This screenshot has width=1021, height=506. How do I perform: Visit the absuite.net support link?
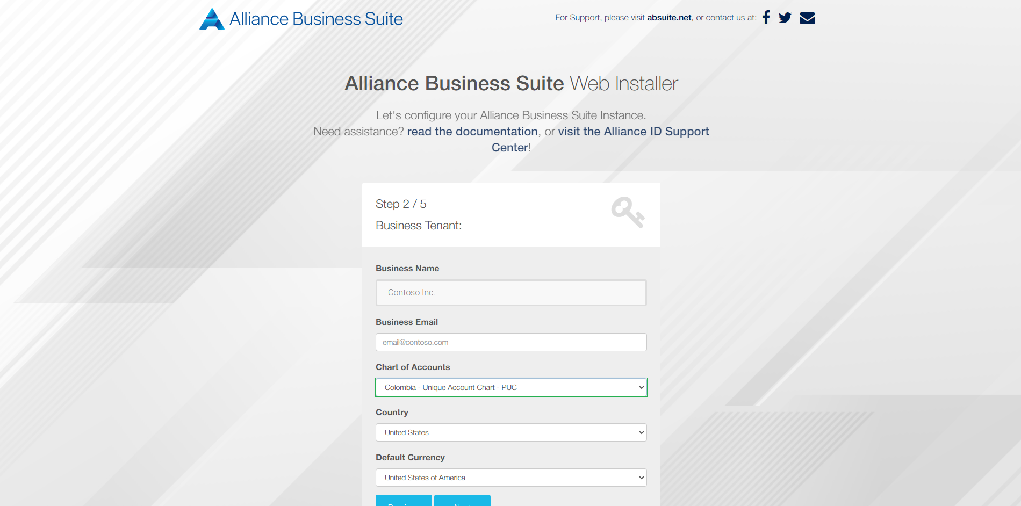pos(668,17)
